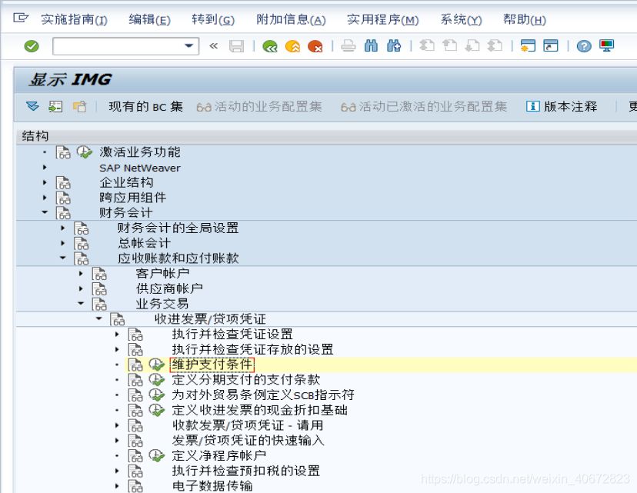Click the Next Page icon
Image resolution: width=637 pixels, height=493 pixels.
(472, 46)
